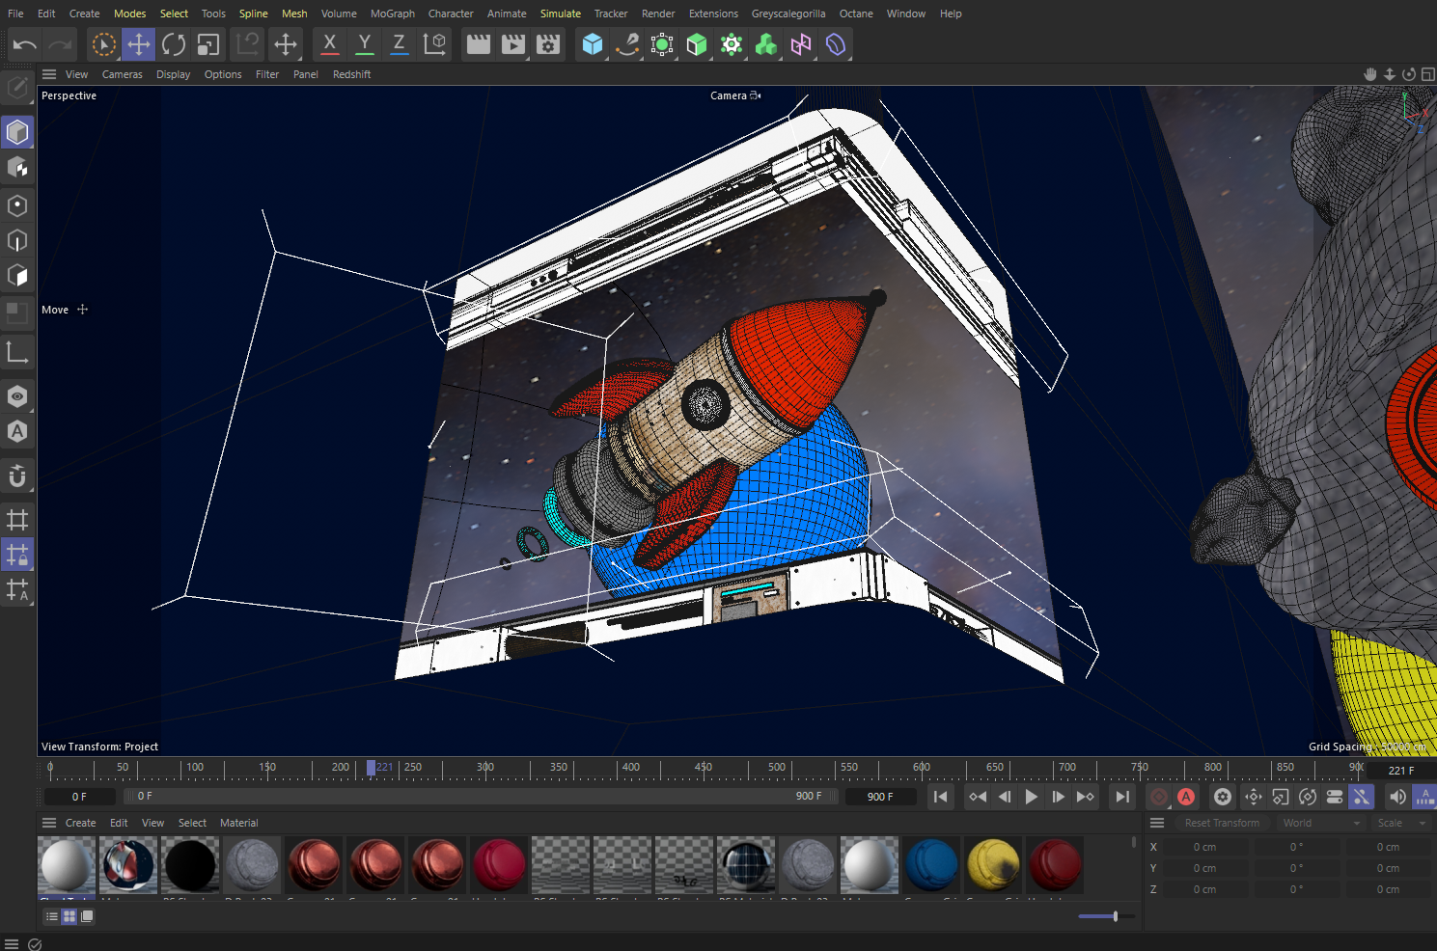The height and width of the screenshot is (951, 1437).
Task: Open the viewport Filter menu
Action: (x=267, y=74)
